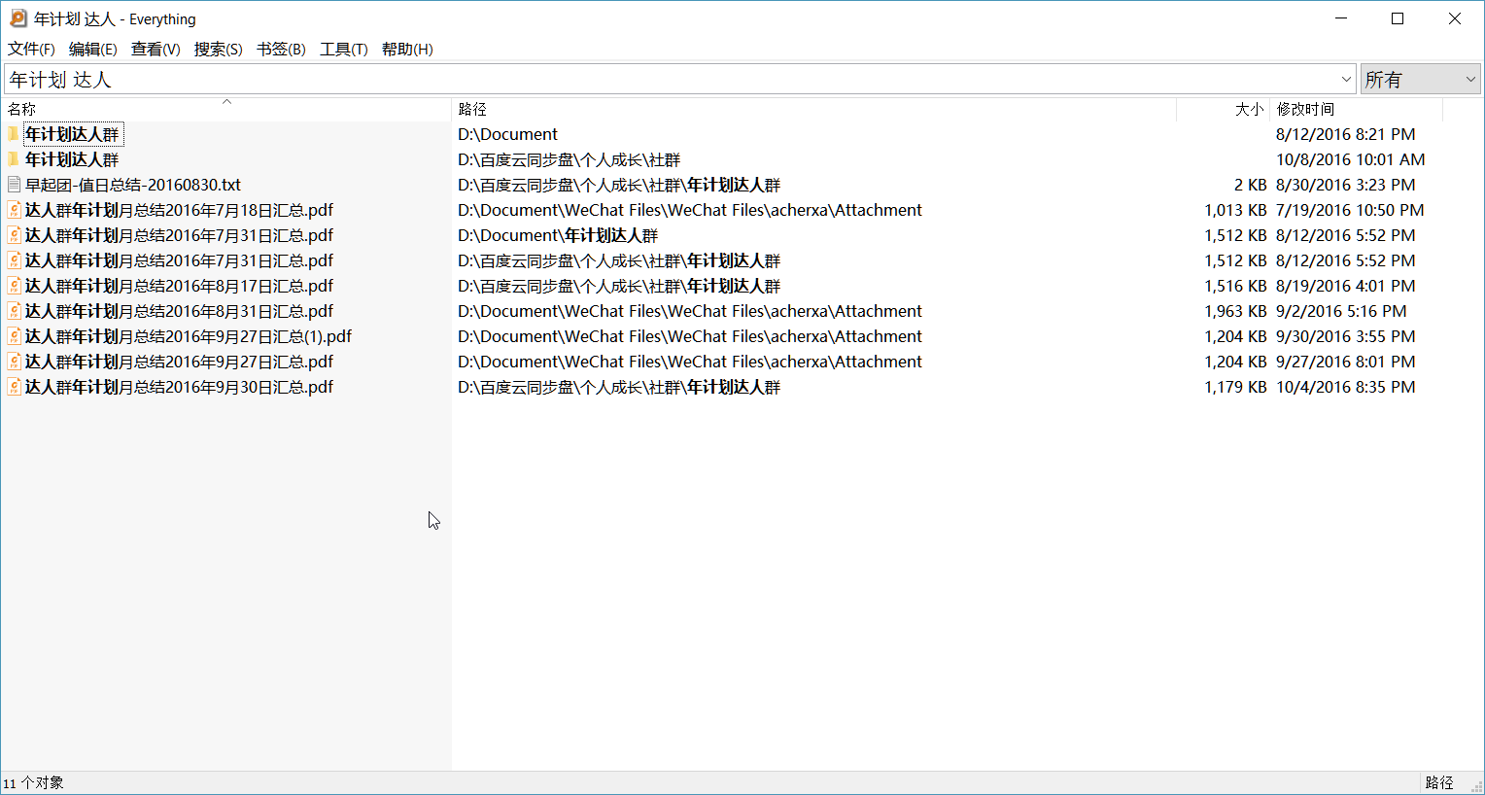Click the 1,179 KB size cell

(x=1235, y=387)
